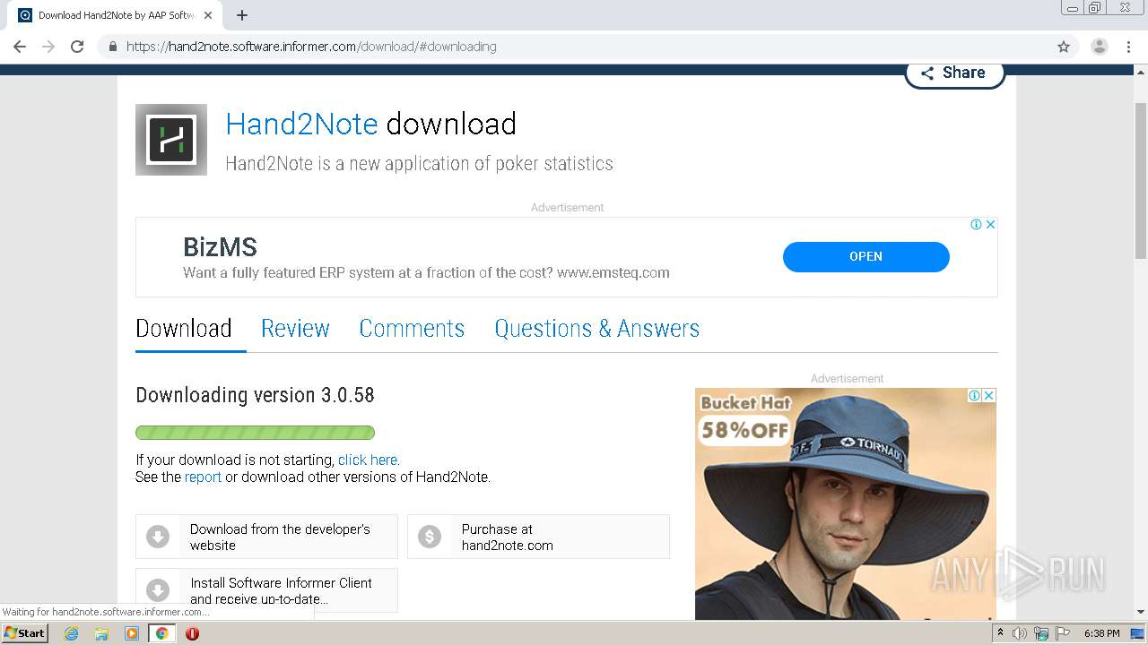Close the Bucket Hat advertisement
The height and width of the screenshot is (645, 1148).
988,395
